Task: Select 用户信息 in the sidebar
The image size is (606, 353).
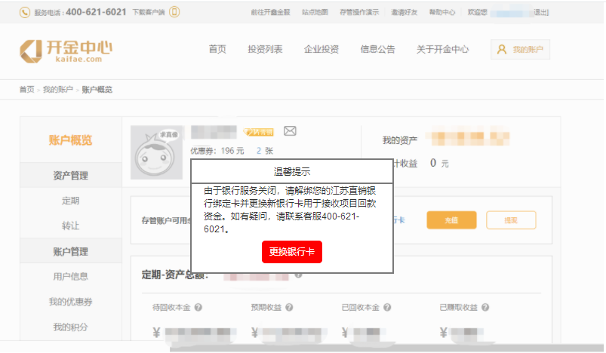Action: (70, 277)
